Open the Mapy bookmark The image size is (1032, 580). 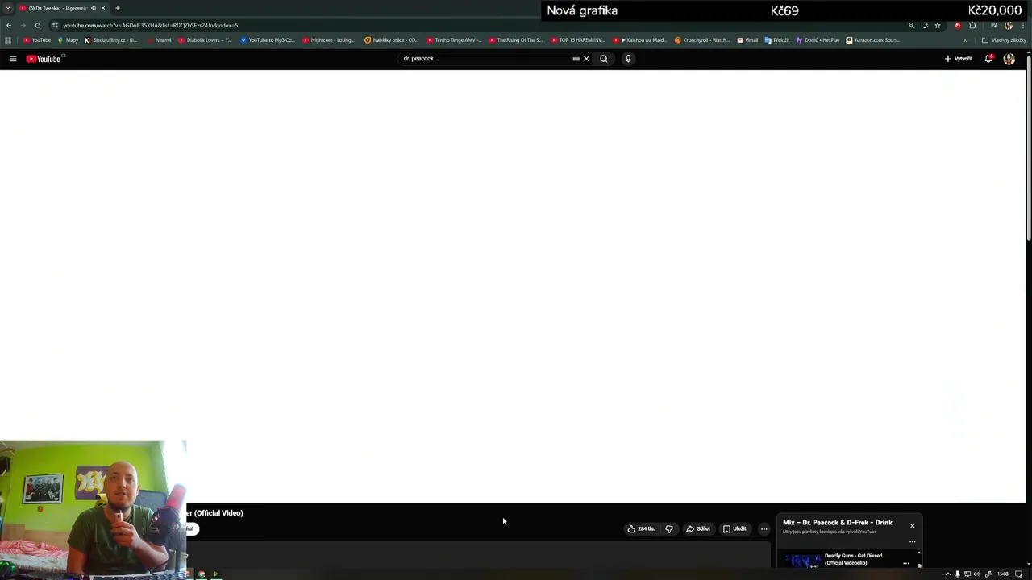(x=68, y=40)
